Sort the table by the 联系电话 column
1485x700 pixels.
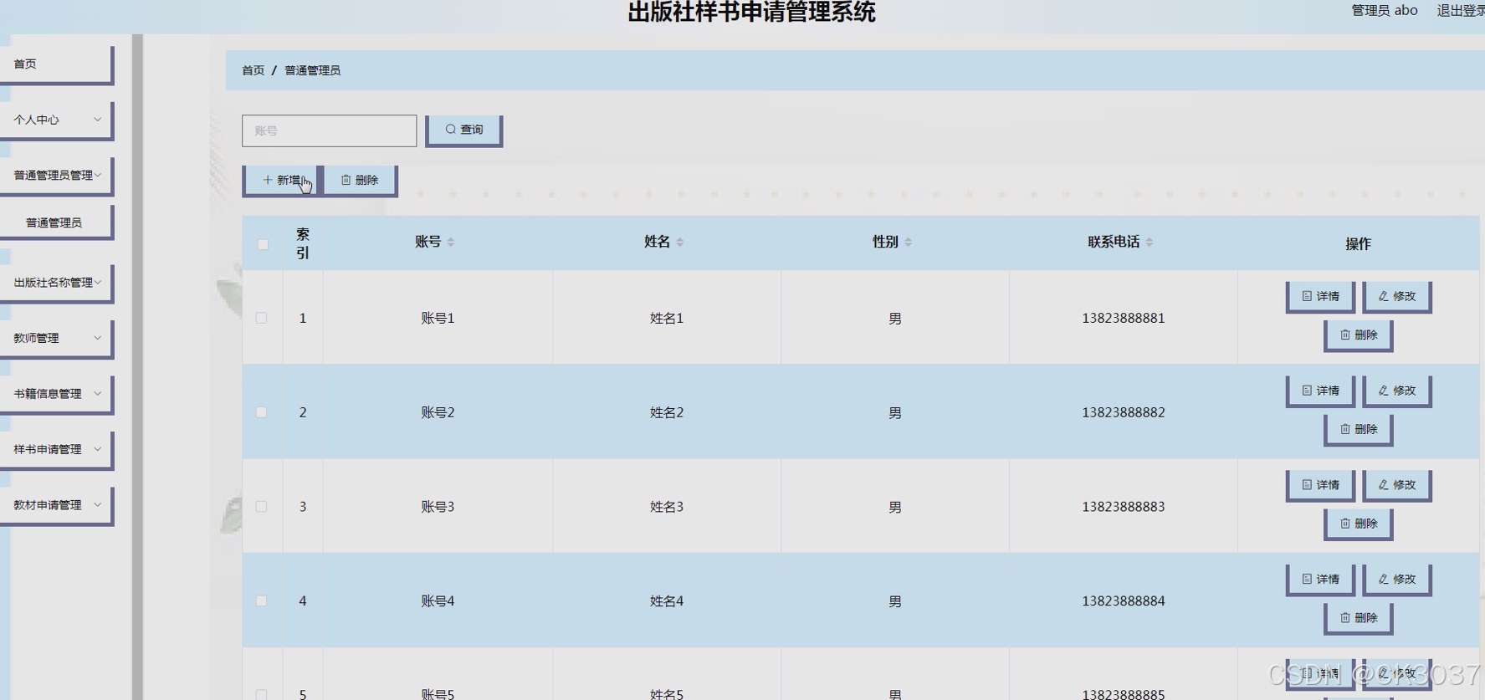pos(1150,243)
